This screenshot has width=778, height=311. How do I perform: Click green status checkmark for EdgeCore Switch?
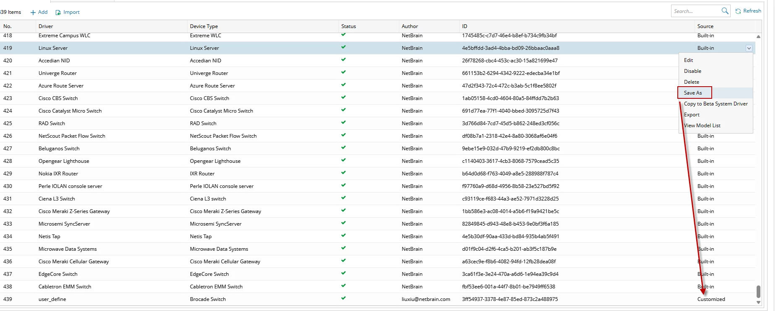[x=343, y=273]
